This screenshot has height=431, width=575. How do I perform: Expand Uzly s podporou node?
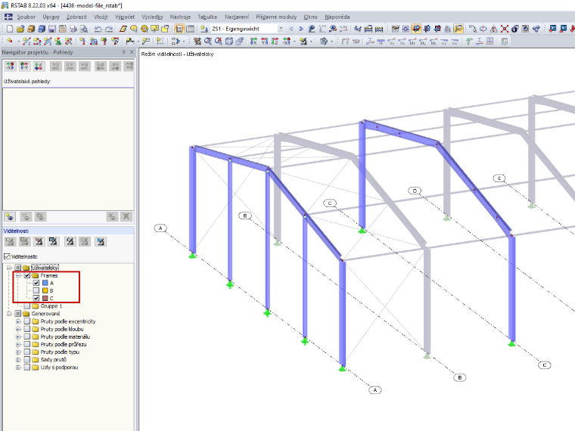pos(18,367)
